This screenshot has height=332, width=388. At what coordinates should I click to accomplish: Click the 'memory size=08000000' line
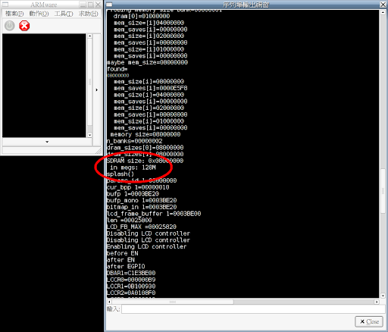[x=145, y=134]
